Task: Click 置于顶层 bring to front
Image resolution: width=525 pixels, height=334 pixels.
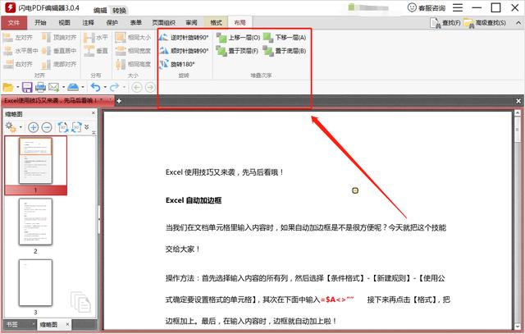Action: (x=238, y=51)
